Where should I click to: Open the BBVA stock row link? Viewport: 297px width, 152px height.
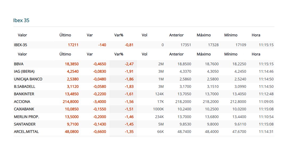[x=19, y=64]
